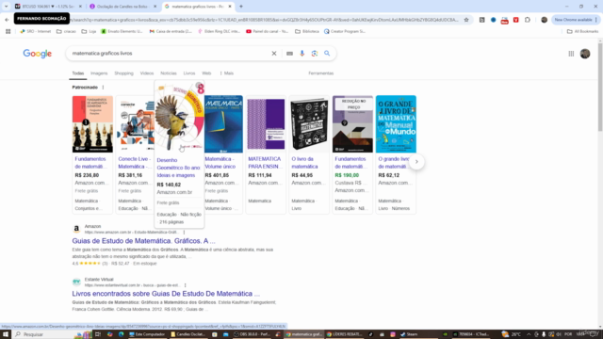Screen dimensions: 603x339
Task: Open the red V extension icon
Action: pos(516,20)
